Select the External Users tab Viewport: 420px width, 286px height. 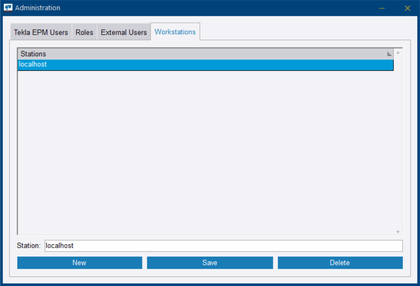coord(124,32)
